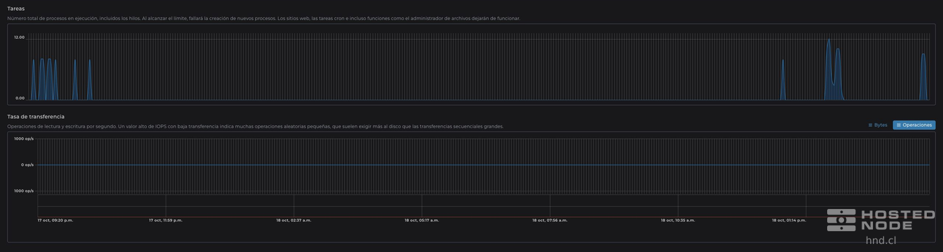Click the highest peak in Tareas chart
Image resolution: width=943 pixels, height=252 pixels.
[x=828, y=40]
